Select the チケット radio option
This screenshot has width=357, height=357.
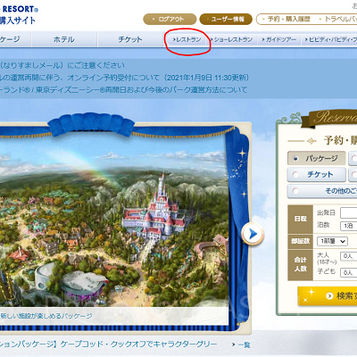point(316,175)
